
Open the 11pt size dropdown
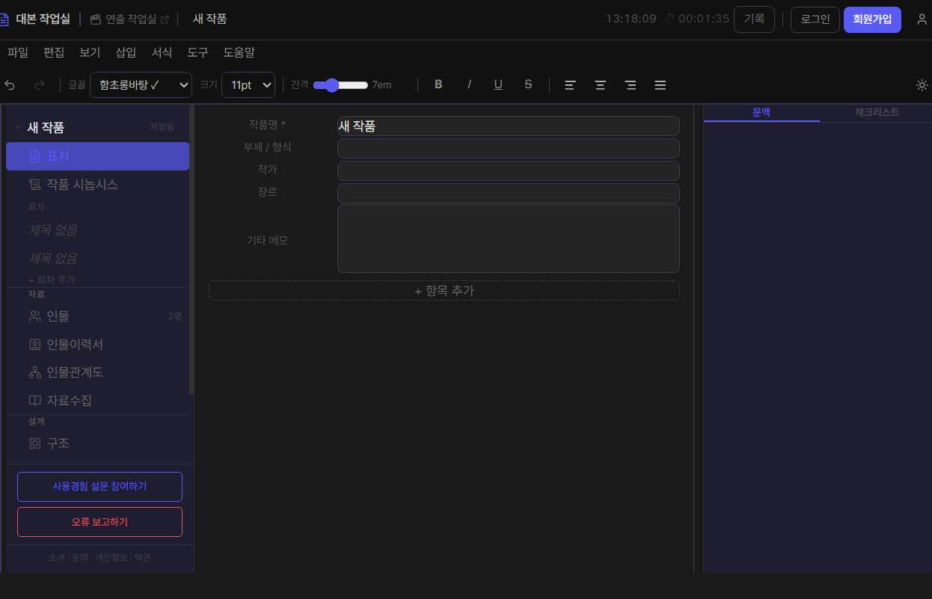point(248,85)
